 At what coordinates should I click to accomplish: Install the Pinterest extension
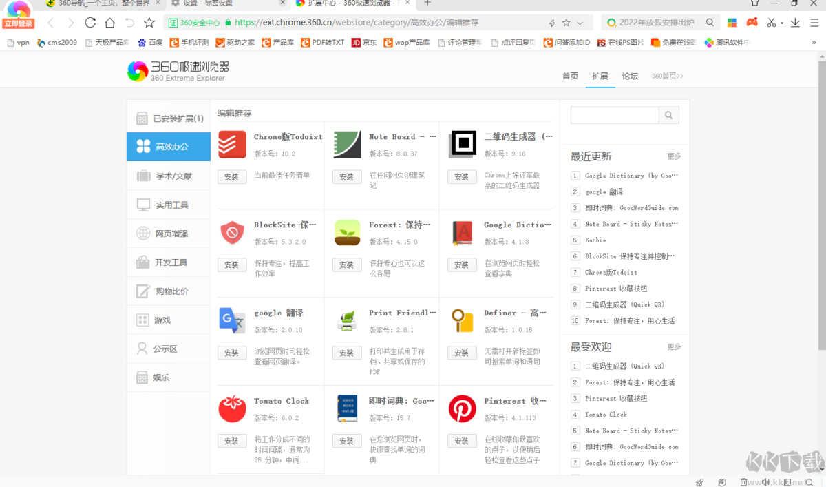pos(462,441)
